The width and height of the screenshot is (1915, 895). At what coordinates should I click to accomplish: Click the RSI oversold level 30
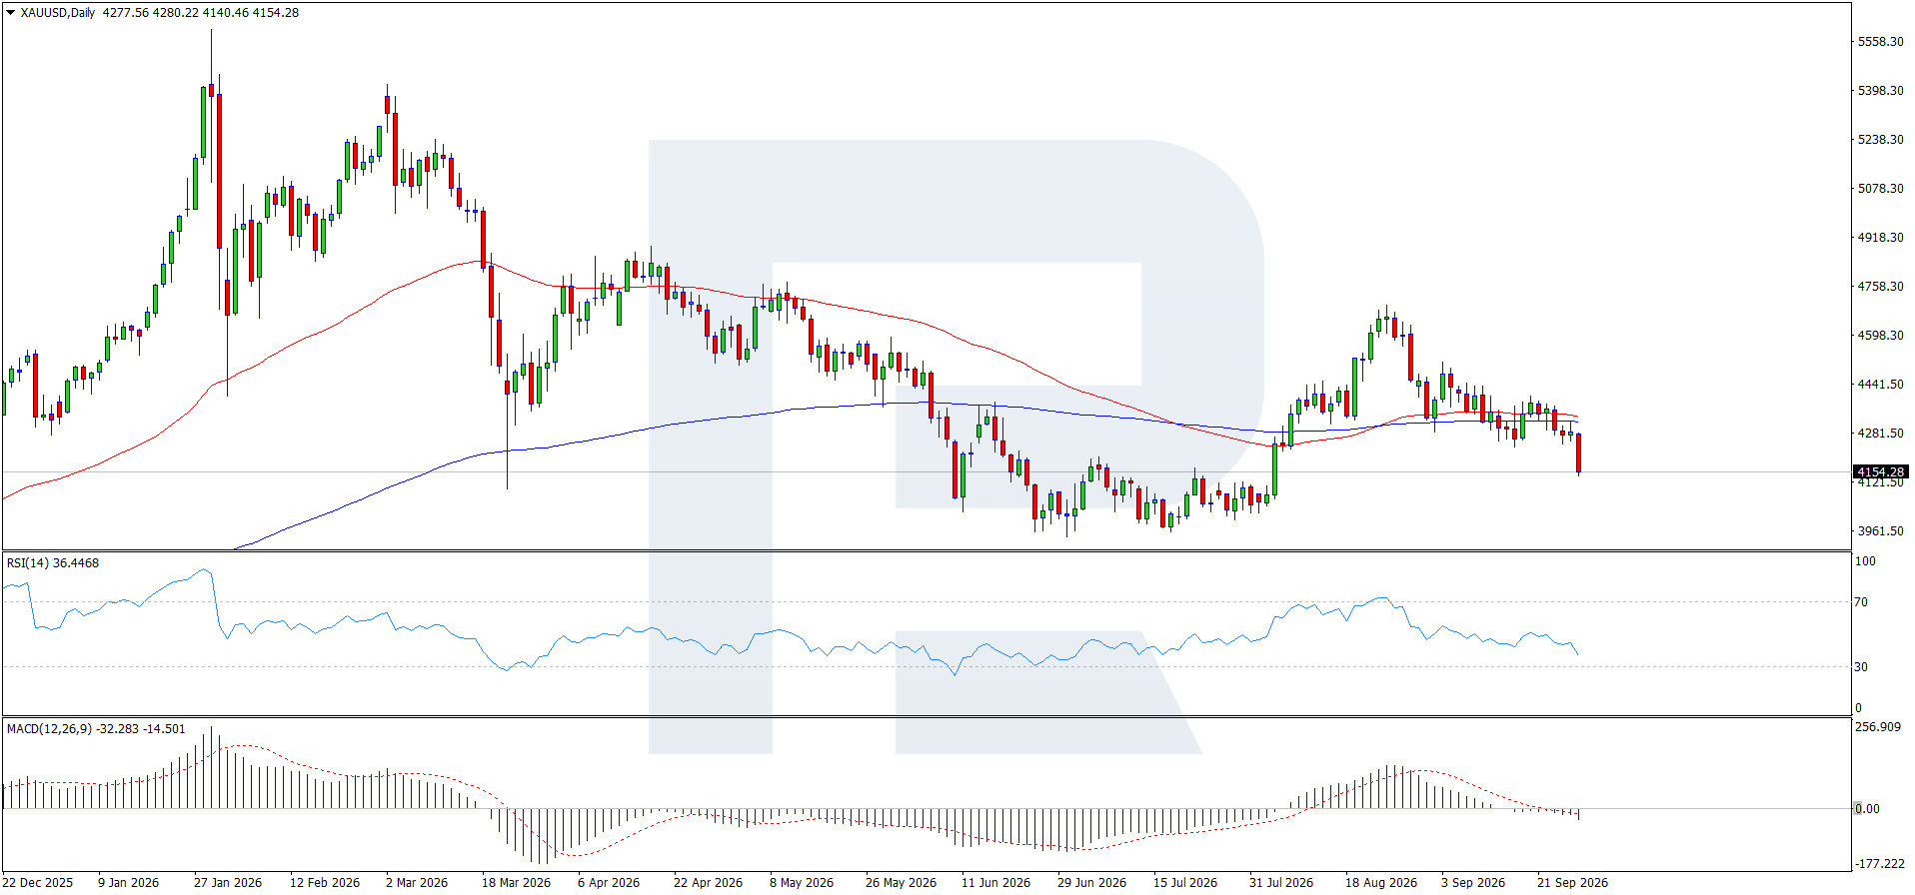pyautogui.click(x=1861, y=667)
